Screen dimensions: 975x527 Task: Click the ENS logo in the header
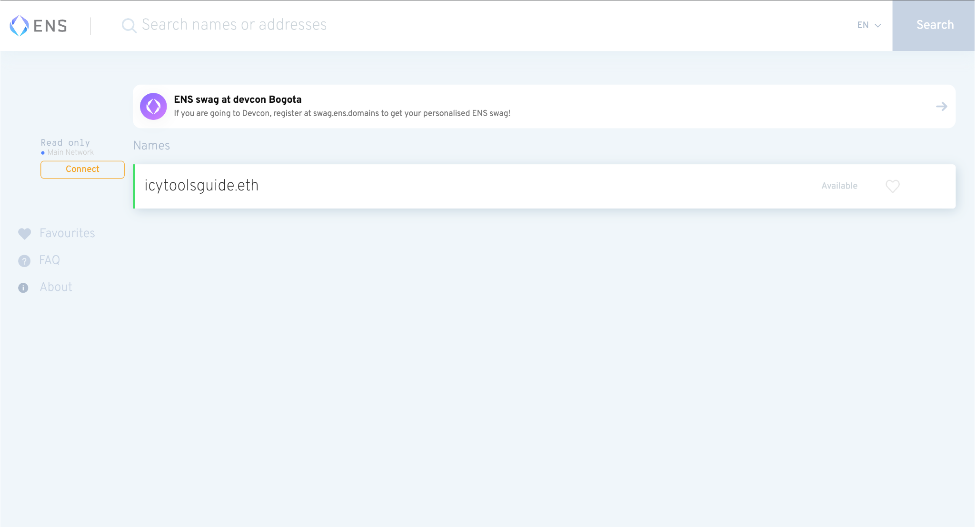coord(39,26)
